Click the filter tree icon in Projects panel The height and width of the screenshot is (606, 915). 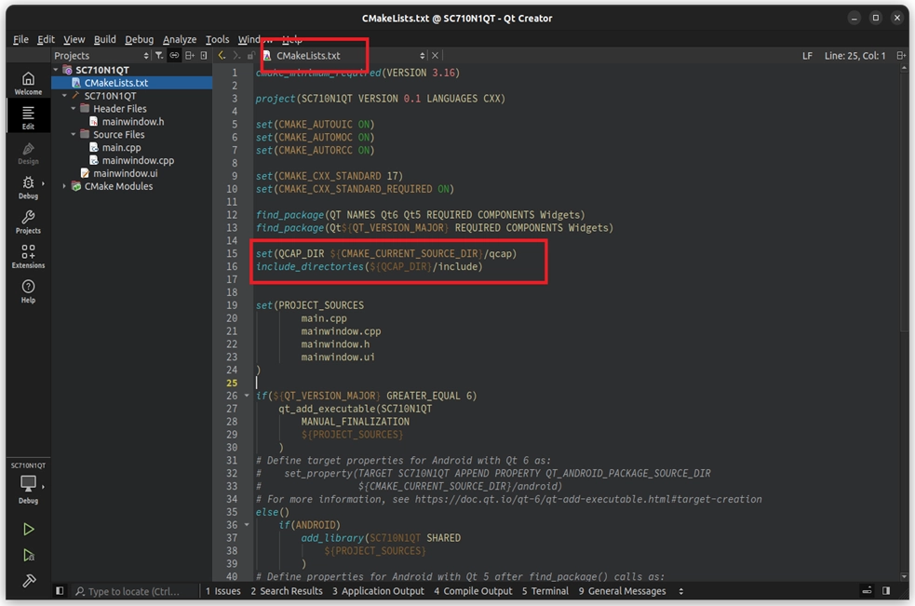pos(159,56)
